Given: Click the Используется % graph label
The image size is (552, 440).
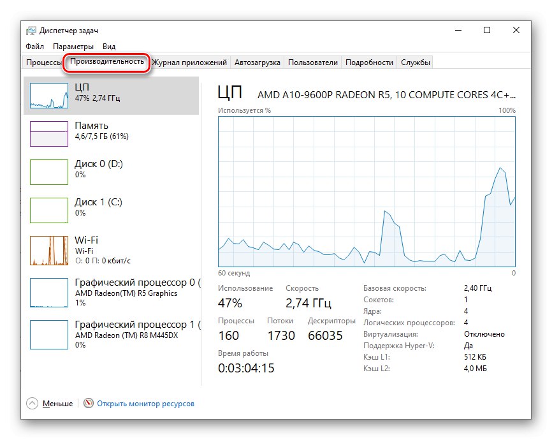Looking at the screenshot, I should [x=244, y=110].
